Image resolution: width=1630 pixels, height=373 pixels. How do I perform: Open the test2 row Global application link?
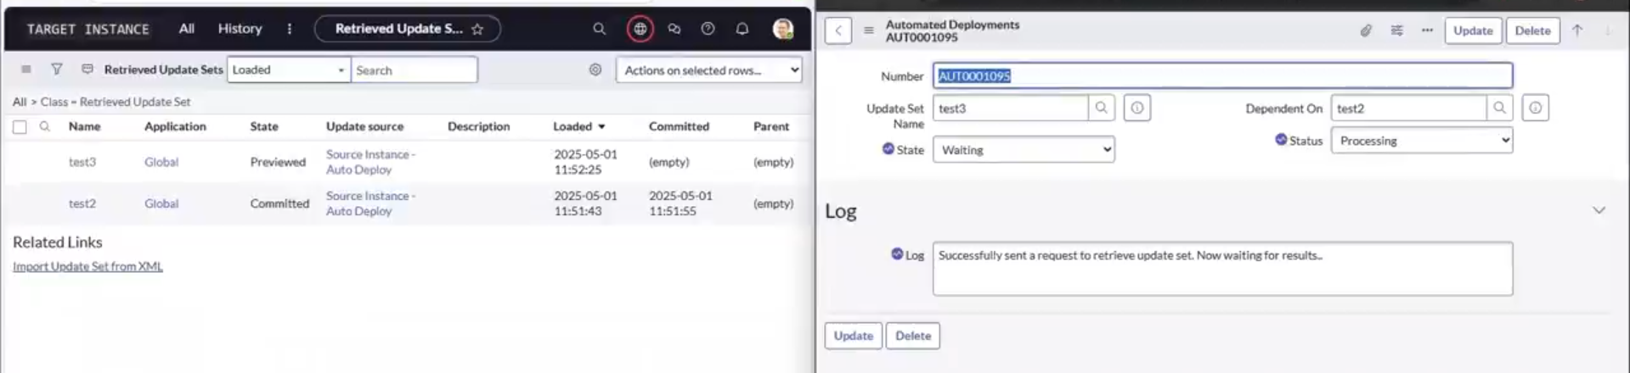point(161,203)
